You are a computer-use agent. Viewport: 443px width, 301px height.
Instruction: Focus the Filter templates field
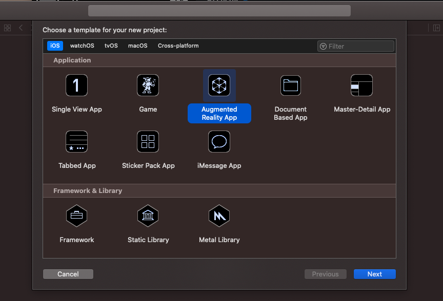355,46
